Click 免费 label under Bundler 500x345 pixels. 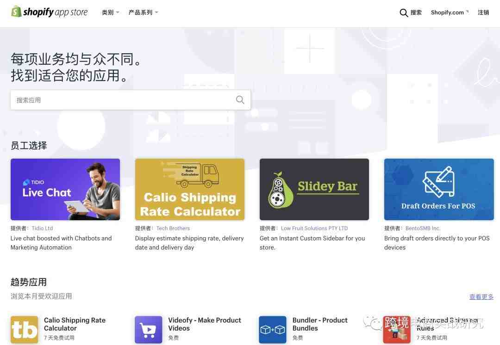tap(298, 338)
